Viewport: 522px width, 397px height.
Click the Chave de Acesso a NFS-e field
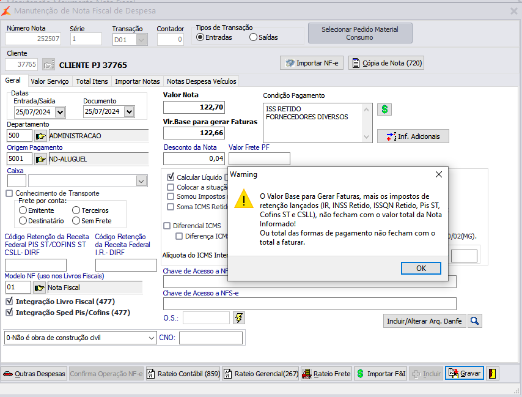(310, 304)
